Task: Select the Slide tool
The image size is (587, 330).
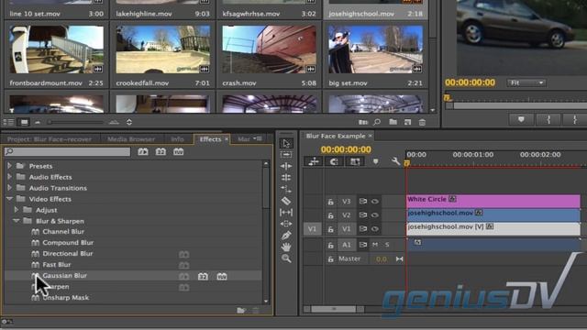Action: click(x=286, y=224)
